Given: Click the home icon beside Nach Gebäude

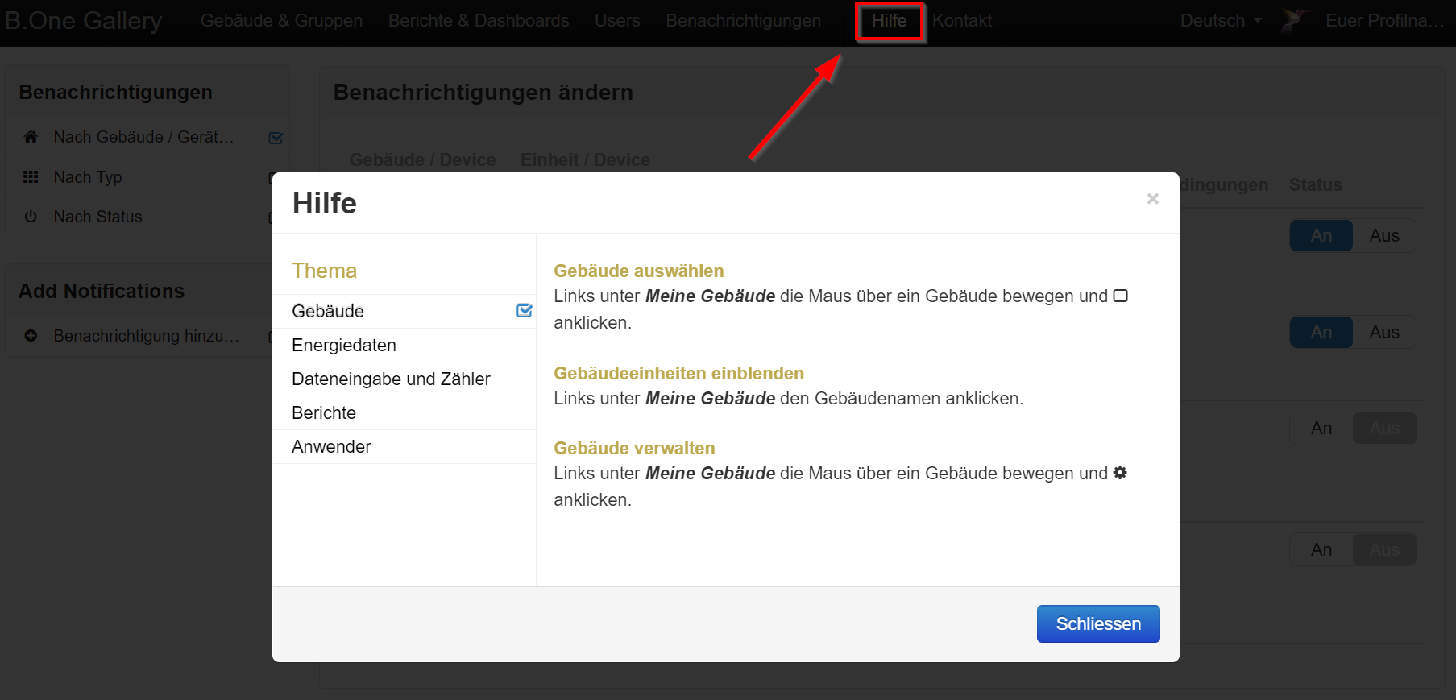Looking at the screenshot, I should point(31,137).
